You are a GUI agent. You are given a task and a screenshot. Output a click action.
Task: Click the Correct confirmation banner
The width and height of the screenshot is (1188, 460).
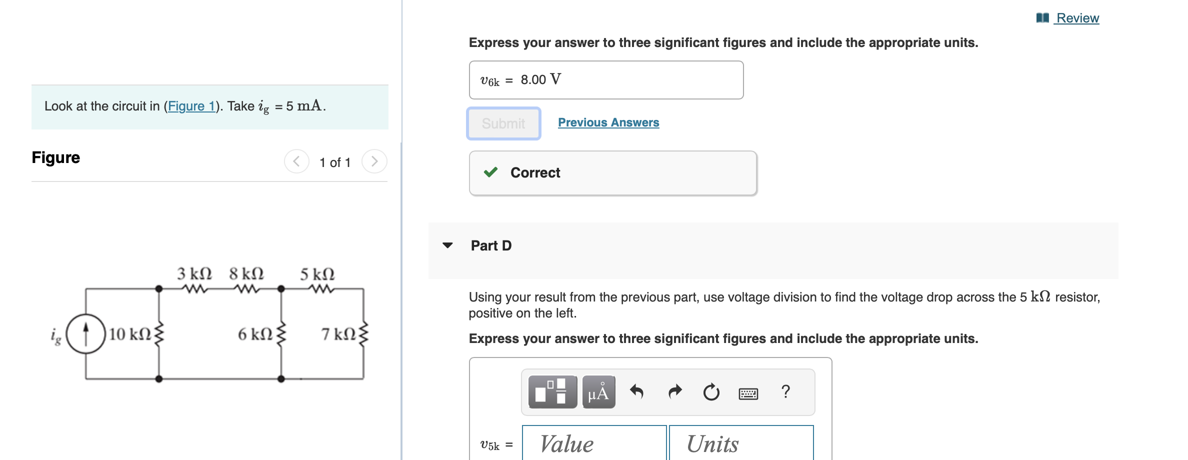pyautogui.click(x=612, y=172)
